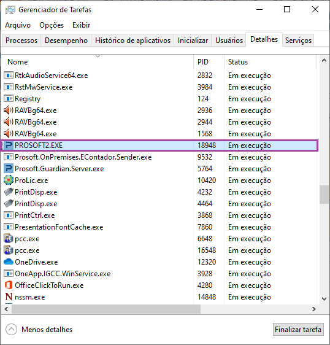Click the ProLic.exe globe icon

(9, 180)
